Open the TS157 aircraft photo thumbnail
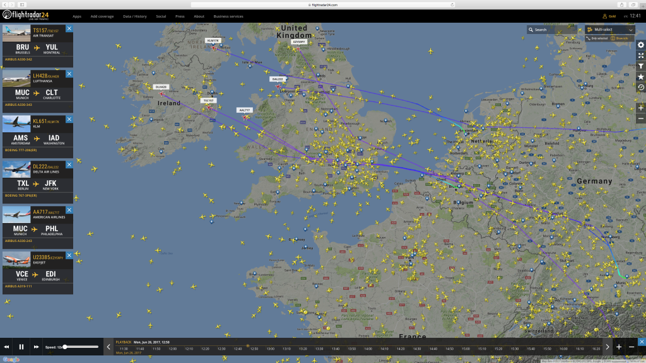 [x=16, y=33]
